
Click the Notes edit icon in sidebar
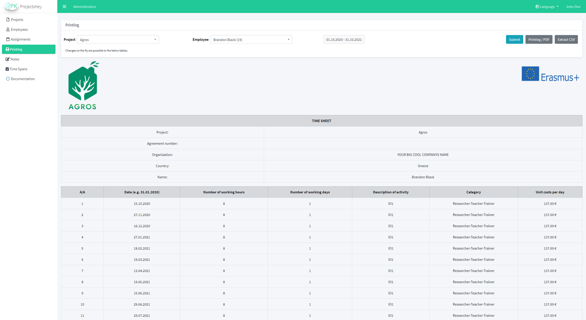8,59
